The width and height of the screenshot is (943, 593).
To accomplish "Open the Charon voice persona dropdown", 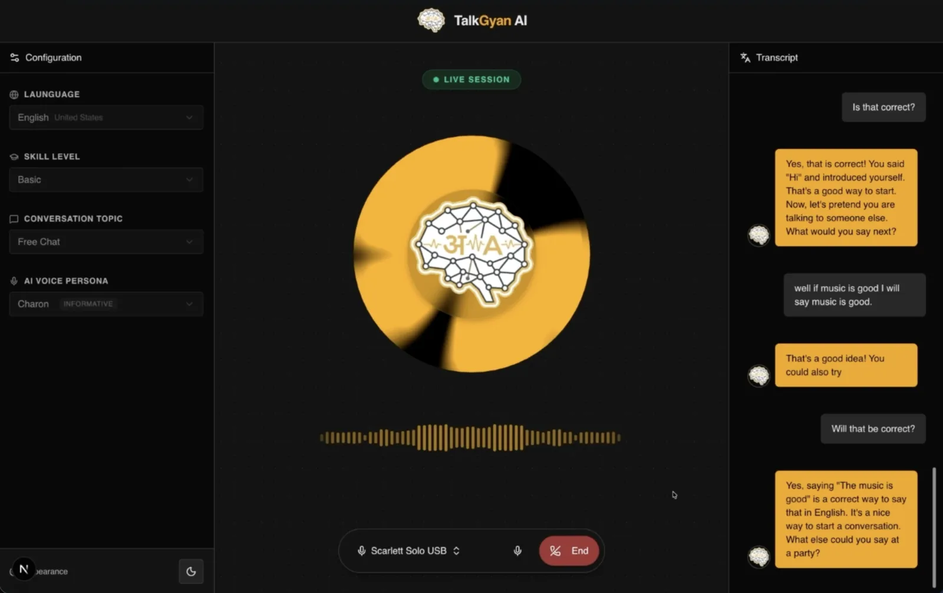I will pyautogui.click(x=106, y=304).
